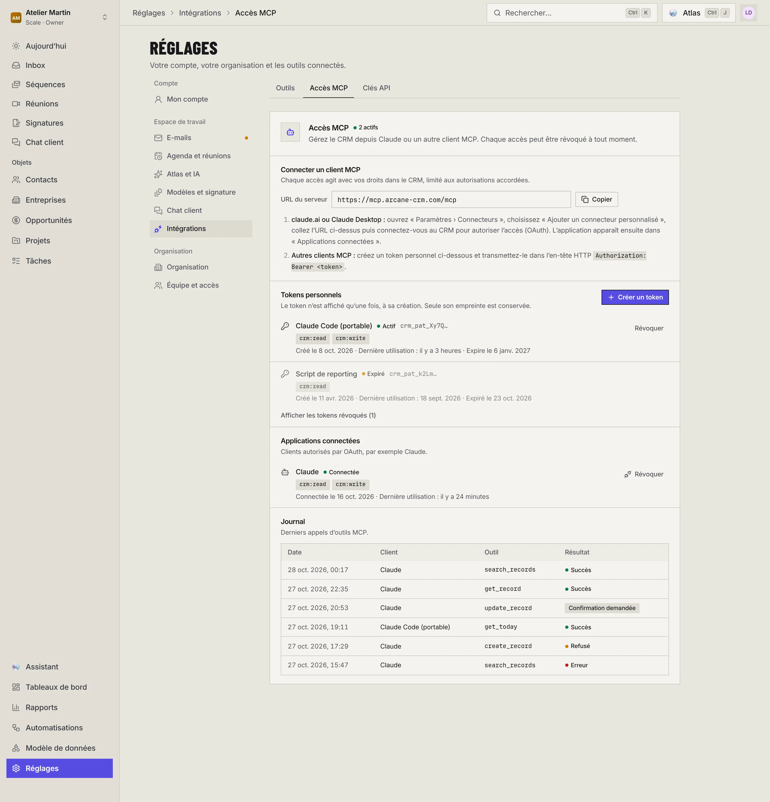This screenshot has height=802, width=770.
Task: Switch to the Clés API tab
Action: click(376, 88)
